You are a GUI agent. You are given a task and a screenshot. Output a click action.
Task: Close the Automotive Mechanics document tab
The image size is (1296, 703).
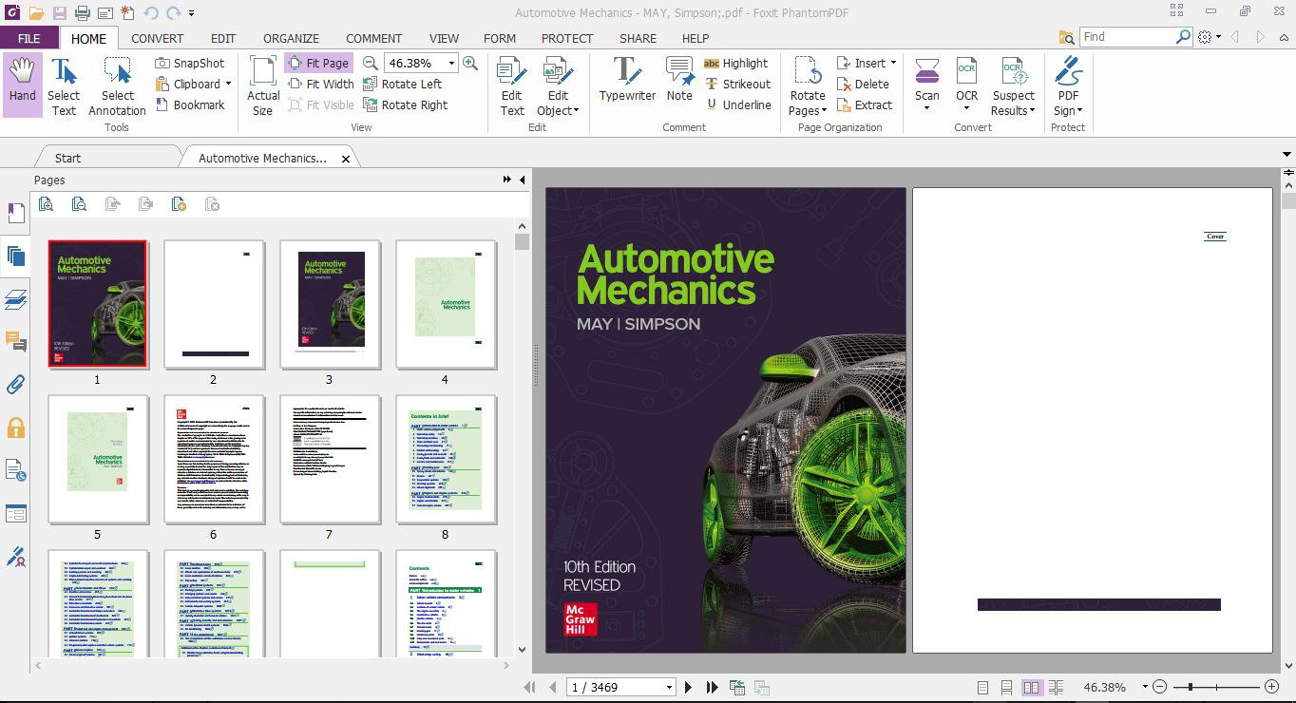tap(345, 159)
